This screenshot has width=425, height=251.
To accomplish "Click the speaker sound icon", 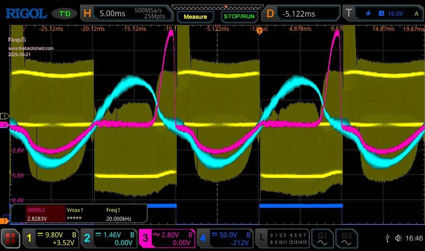I will tap(398, 238).
